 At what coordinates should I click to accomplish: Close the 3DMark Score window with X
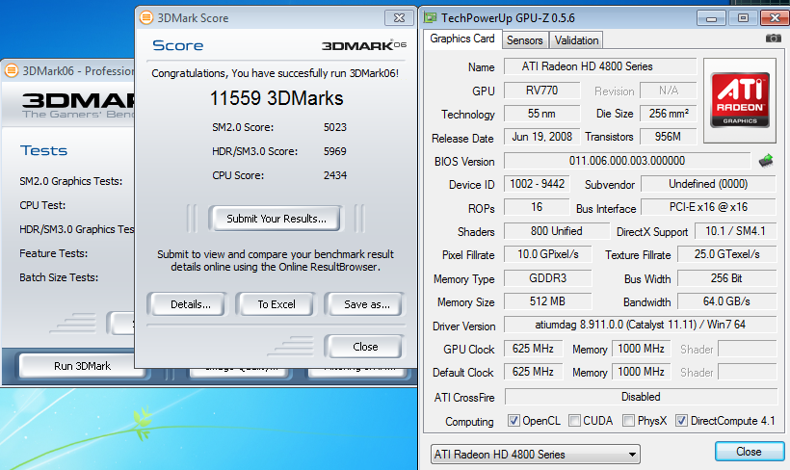pos(399,18)
